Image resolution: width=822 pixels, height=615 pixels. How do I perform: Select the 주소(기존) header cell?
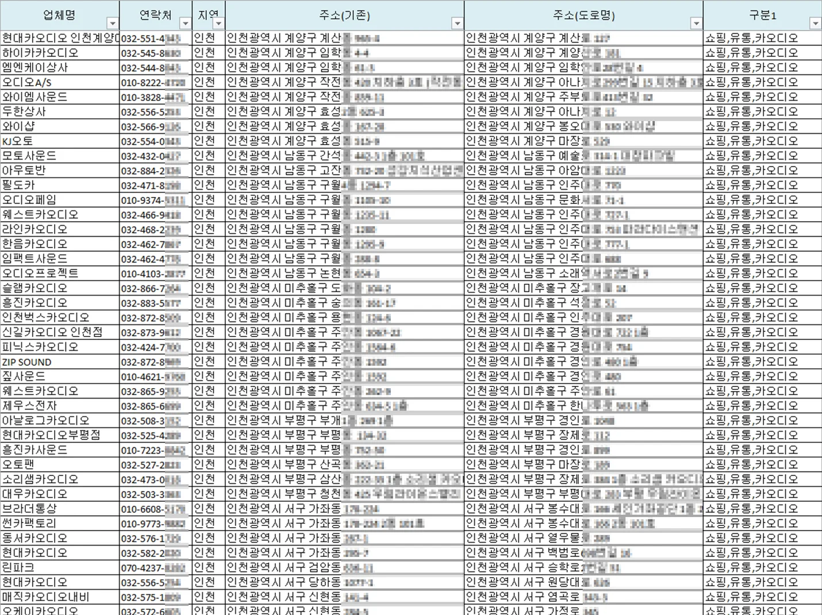[x=345, y=16]
